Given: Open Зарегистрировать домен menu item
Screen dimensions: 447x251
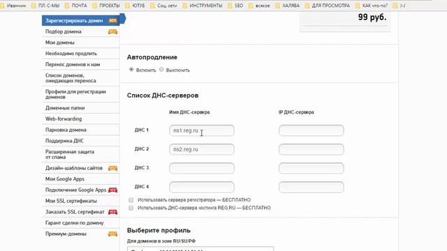Looking at the screenshot, I should click(81, 20).
